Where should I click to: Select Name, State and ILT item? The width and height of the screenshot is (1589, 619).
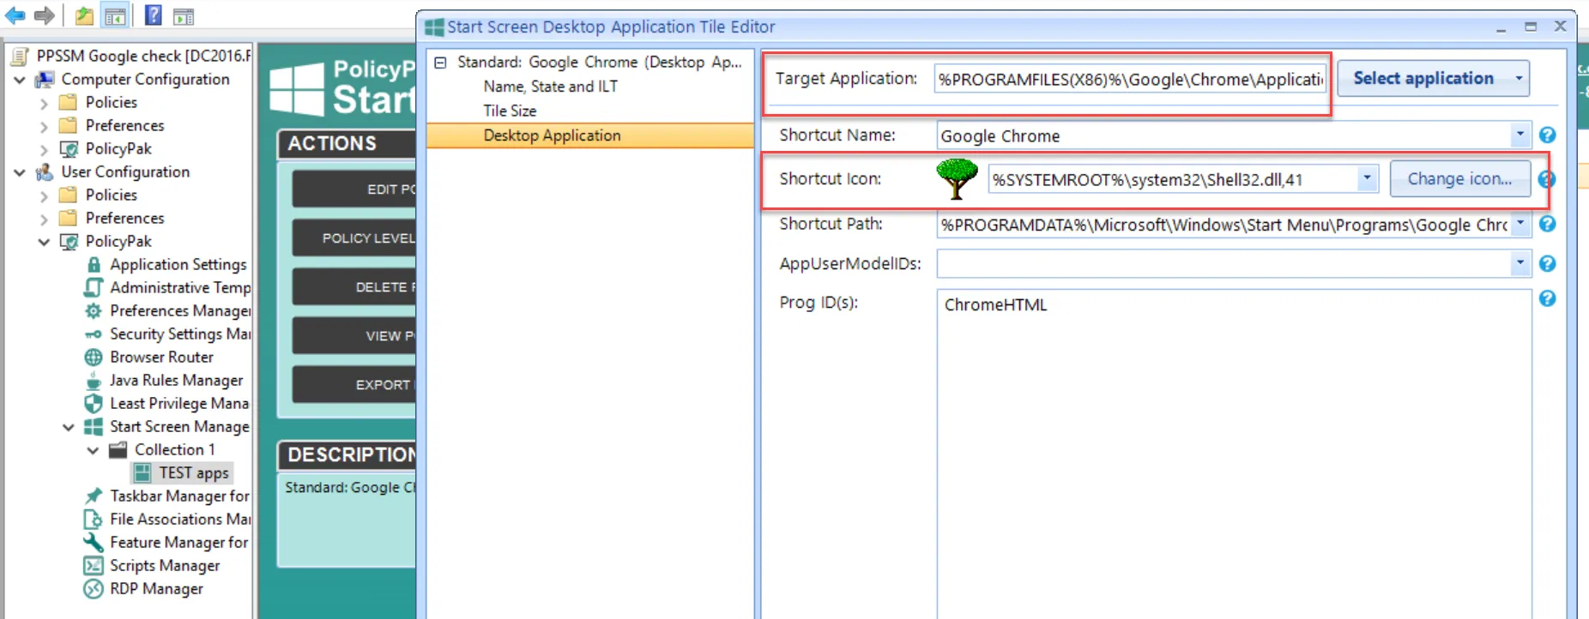point(550,87)
